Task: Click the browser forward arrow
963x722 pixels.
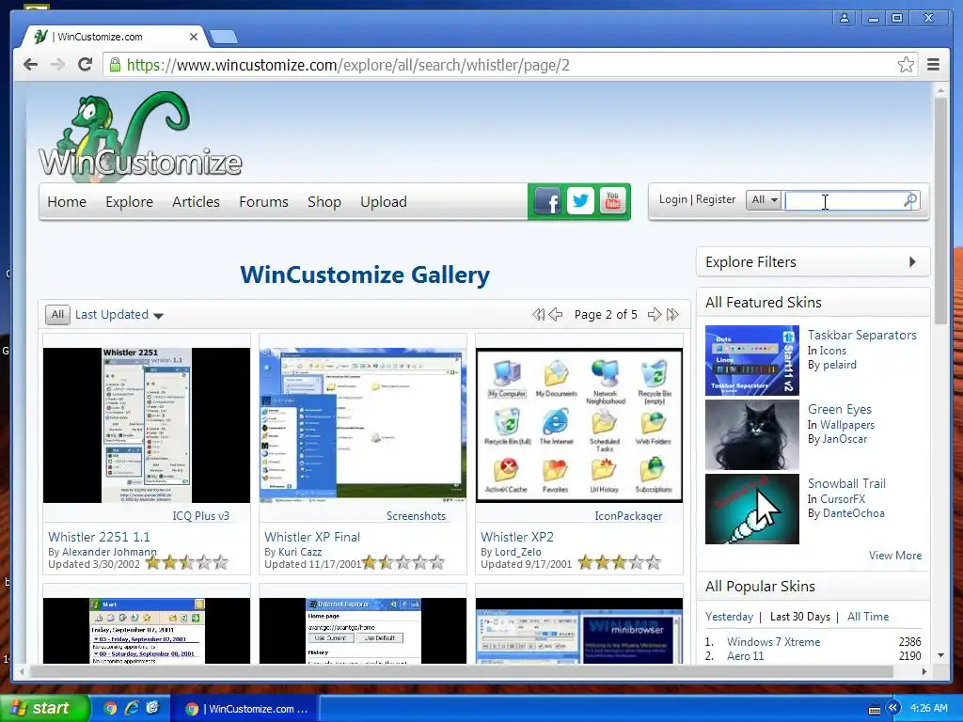Action: 57,65
